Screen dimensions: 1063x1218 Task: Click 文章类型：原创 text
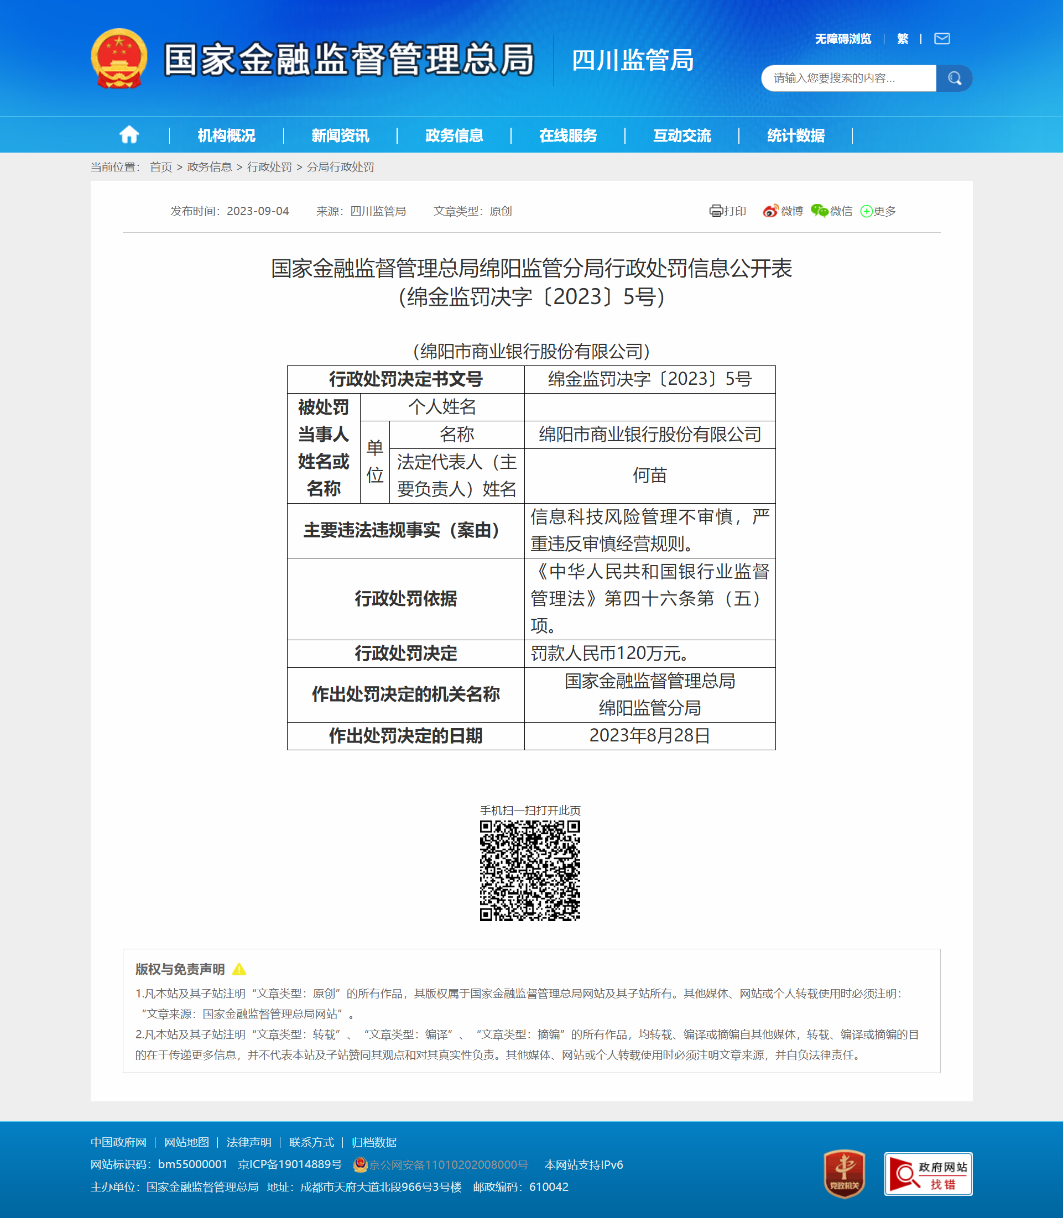(x=473, y=211)
